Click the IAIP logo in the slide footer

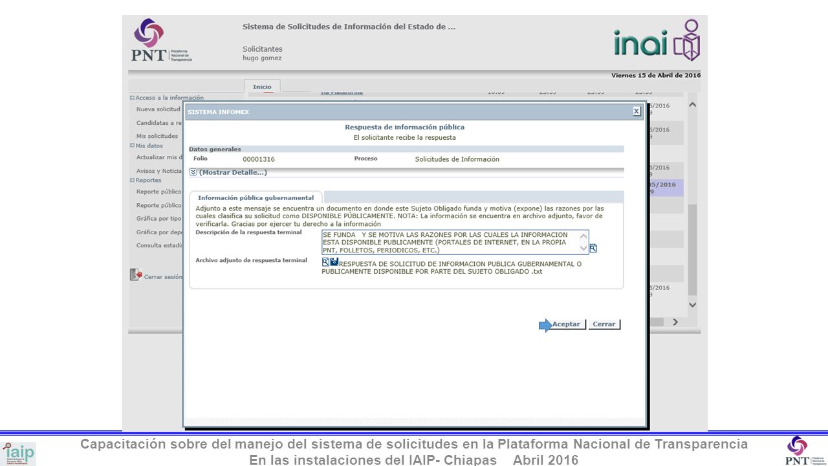click(19, 453)
